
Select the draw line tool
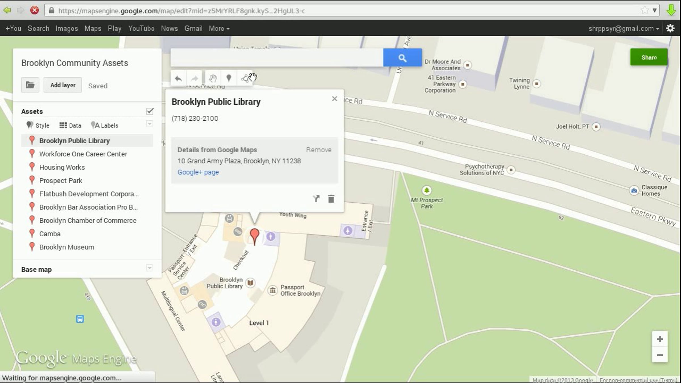(245, 78)
